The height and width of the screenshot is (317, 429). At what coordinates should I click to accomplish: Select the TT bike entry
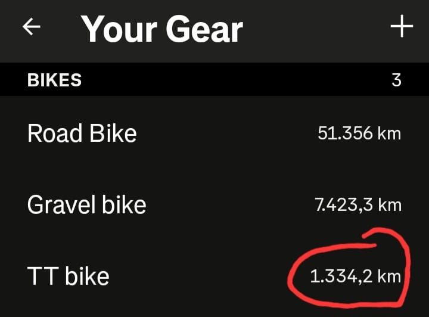click(x=69, y=276)
